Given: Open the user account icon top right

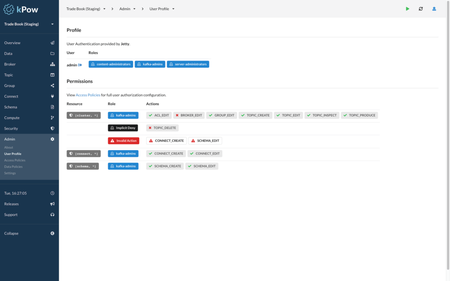Looking at the screenshot, I should click(434, 8).
